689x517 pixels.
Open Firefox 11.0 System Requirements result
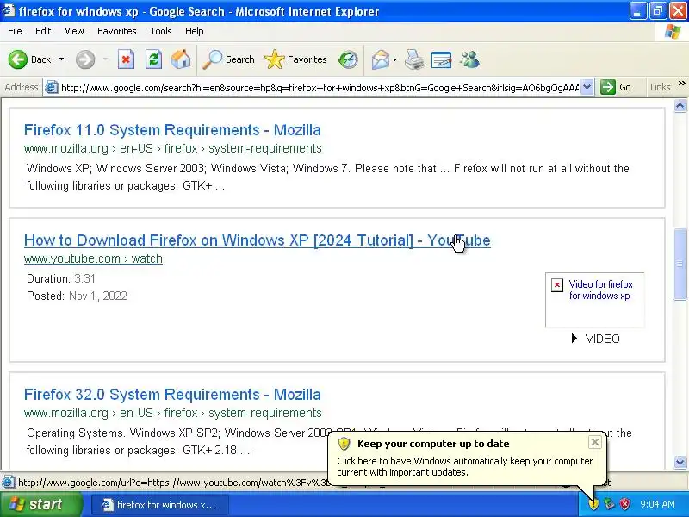[172, 130]
